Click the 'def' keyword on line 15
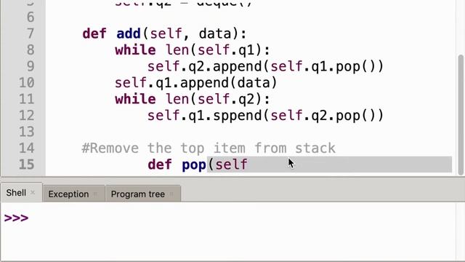The width and height of the screenshot is (465, 262). [160, 164]
